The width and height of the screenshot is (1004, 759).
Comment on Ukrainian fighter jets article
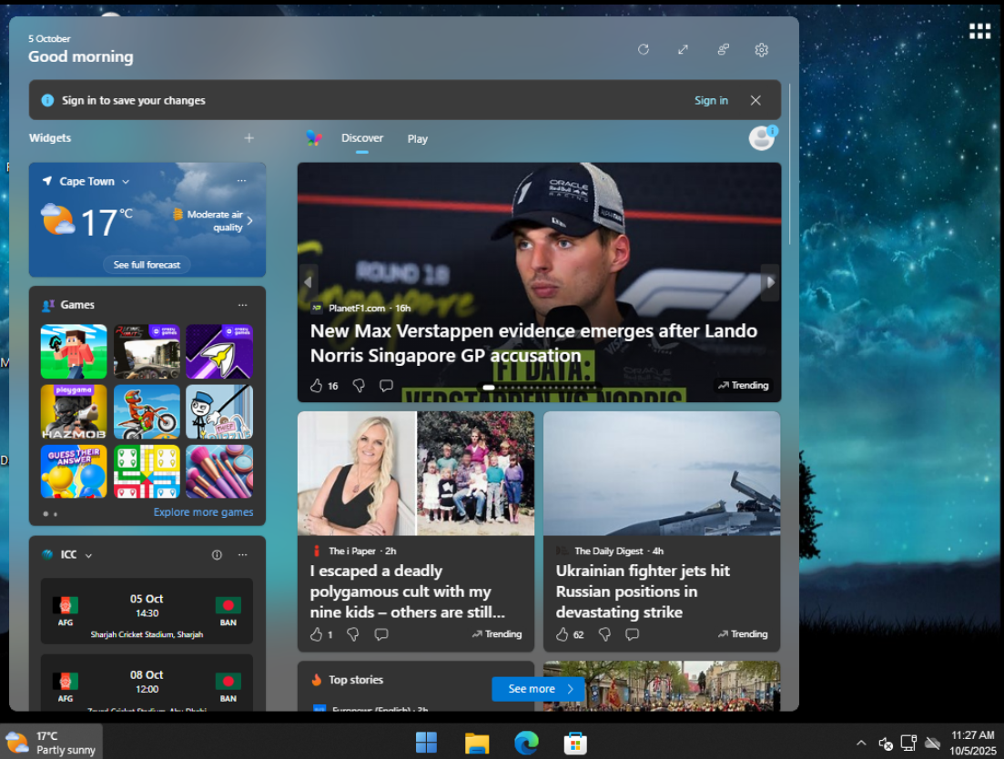(632, 634)
